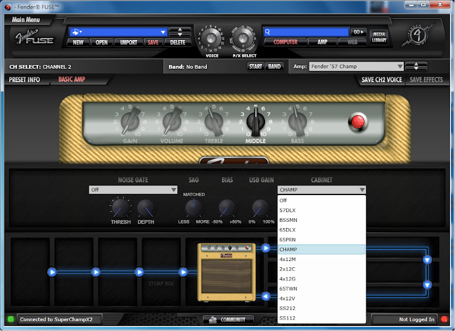Adjust the MIDDLE knob on the amp
Viewport: 455px width, 331px height.
tap(255, 122)
